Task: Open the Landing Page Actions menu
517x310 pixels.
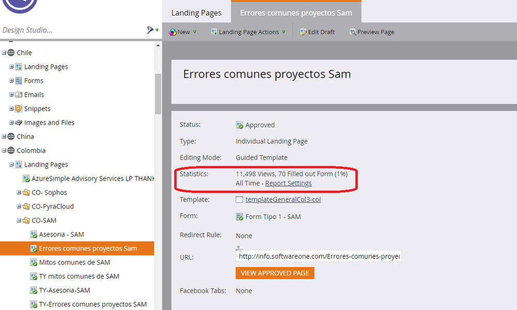Action: (x=248, y=32)
